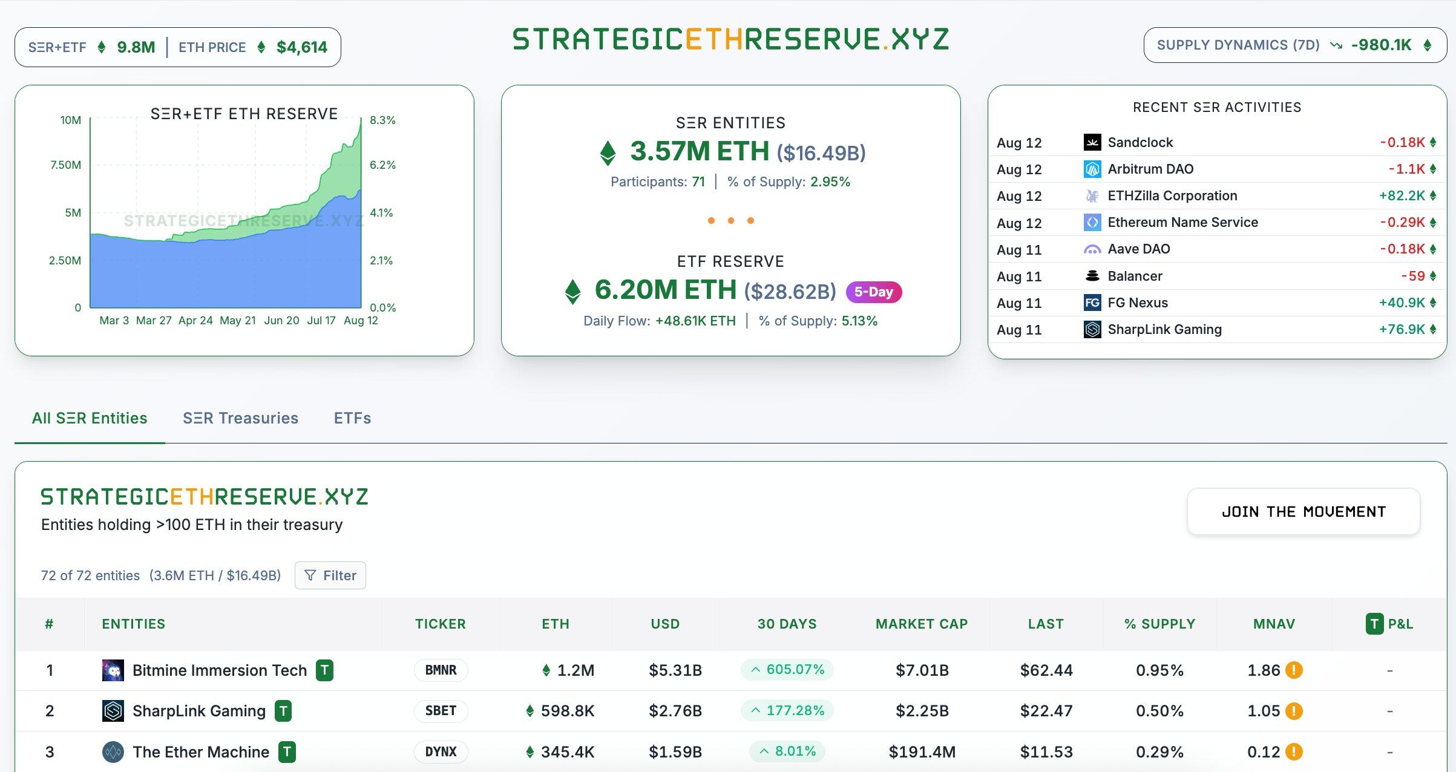Open the ETHZilla Corporation activity link
1456x772 pixels.
[1172, 196]
